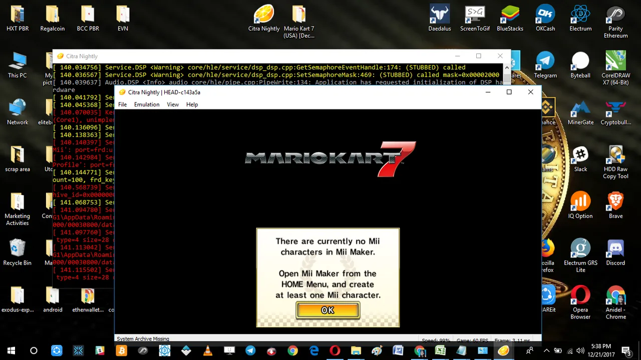Viewport: 641px width, 360px height.
Task: Open Opera from the taskbar
Action: click(335, 350)
